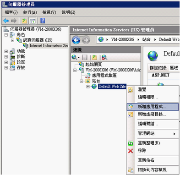
Task: Click the up-one-level folder icon in main toolbar
Action: point(24,21)
